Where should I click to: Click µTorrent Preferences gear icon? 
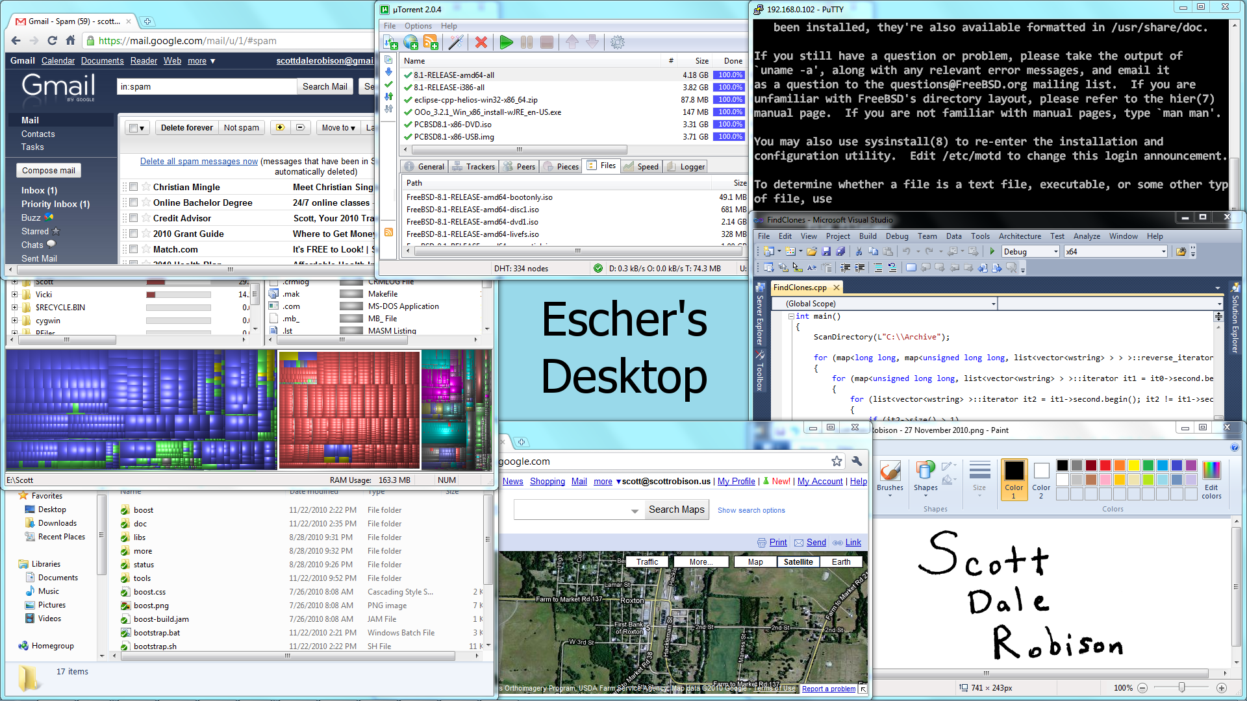618,43
